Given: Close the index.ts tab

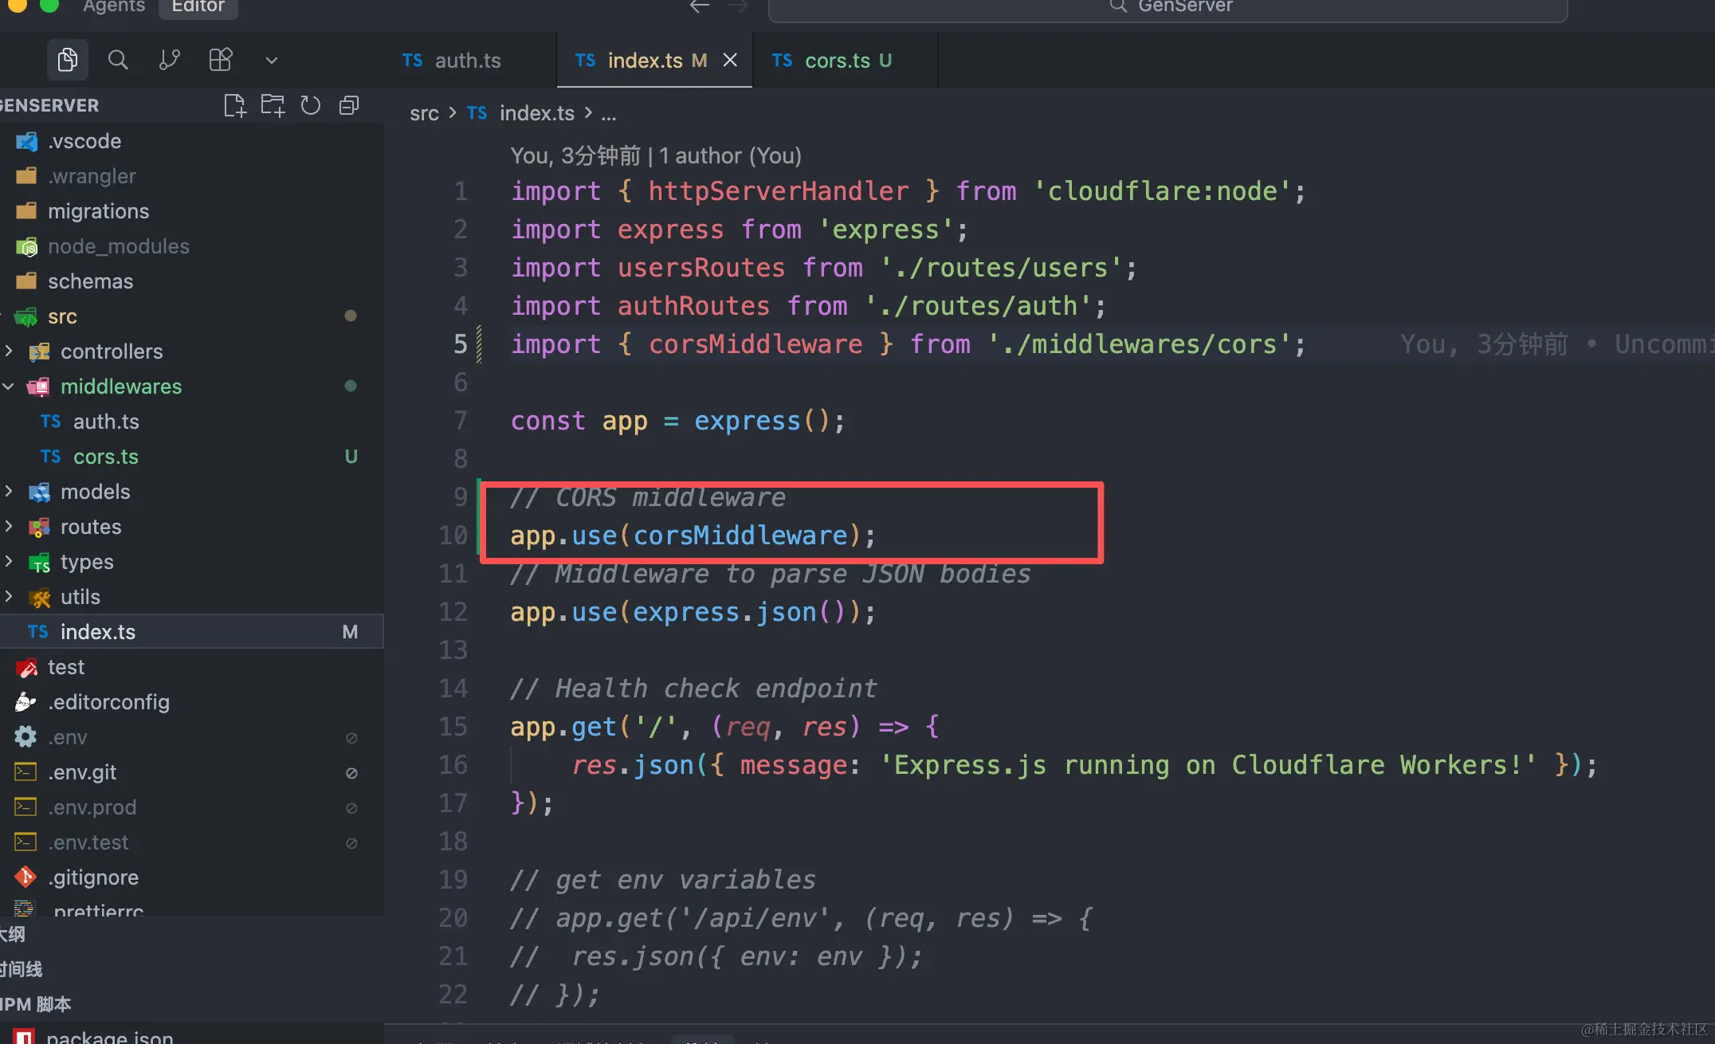Looking at the screenshot, I should 730,61.
